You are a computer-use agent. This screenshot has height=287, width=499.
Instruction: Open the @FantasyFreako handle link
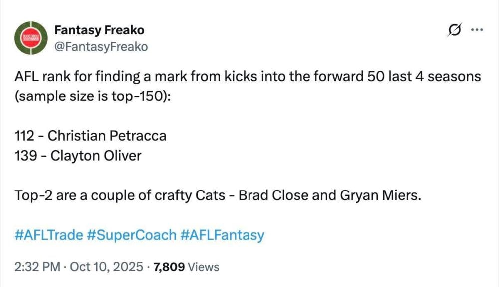pyautogui.click(x=101, y=46)
